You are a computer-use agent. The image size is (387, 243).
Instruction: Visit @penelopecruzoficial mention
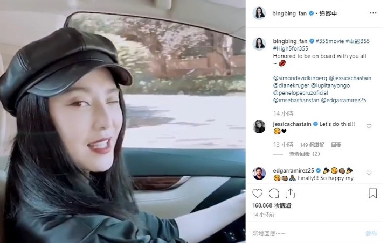tap(300, 93)
